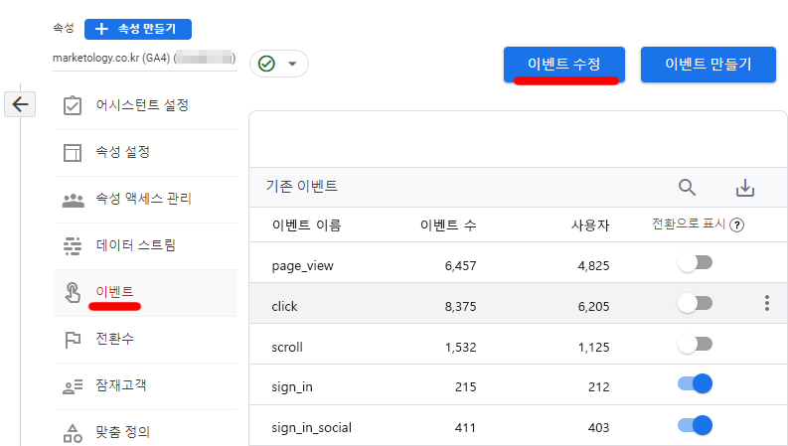The width and height of the screenshot is (788, 446).
Task: Click the audiences person-list icon
Action: 73,386
